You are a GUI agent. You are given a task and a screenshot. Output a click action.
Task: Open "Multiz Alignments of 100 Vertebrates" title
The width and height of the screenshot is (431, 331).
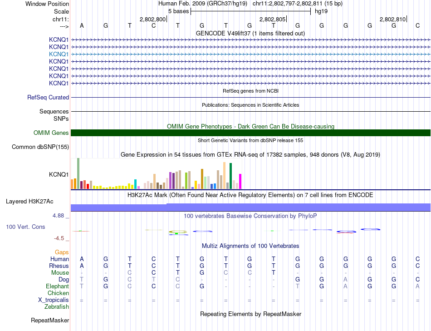pyautogui.click(x=250, y=246)
